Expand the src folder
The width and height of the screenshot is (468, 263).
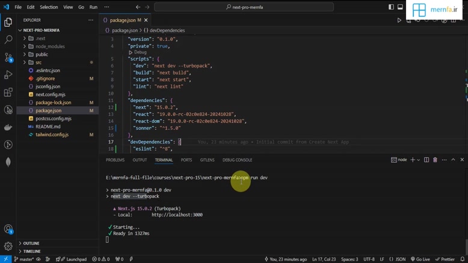[x=38, y=62]
